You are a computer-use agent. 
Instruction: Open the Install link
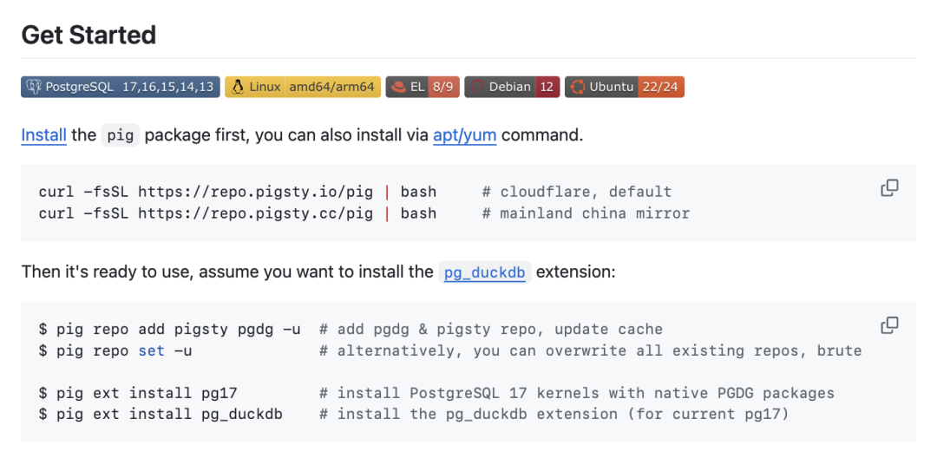pos(43,135)
